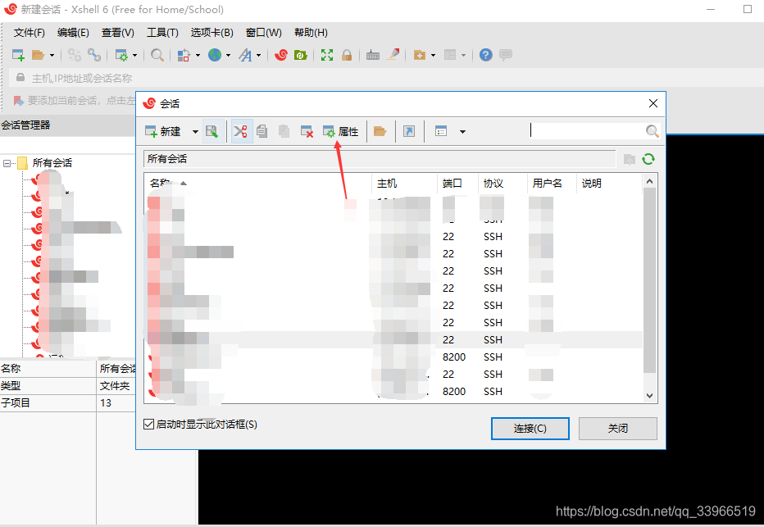Open the 编辑(E) menu
Image resolution: width=764 pixels, height=527 pixels.
coord(73,33)
